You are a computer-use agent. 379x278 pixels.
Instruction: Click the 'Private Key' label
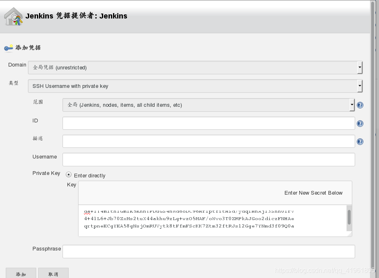(46, 173)
